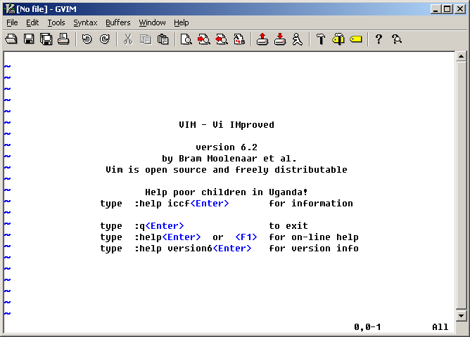Open the Edit menu
470x337 pixels.
(32, 22)
